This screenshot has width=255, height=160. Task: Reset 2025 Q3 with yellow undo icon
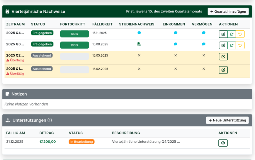[x=240, y=45]
